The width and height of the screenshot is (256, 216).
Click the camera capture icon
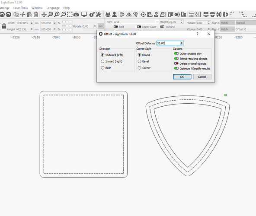coord(76,15)
